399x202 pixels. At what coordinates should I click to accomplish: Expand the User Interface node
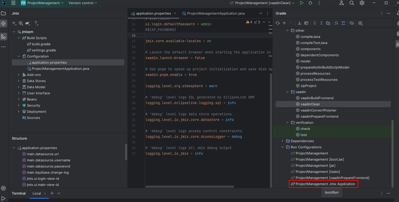click(19, 93)
